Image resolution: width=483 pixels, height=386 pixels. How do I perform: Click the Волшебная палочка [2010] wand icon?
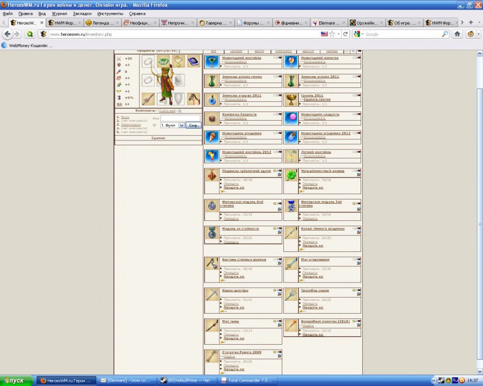(x=291, y=325)
